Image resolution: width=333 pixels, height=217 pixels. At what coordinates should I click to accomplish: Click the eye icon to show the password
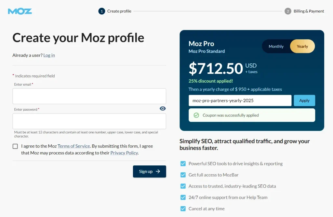[x=162, y=108]
